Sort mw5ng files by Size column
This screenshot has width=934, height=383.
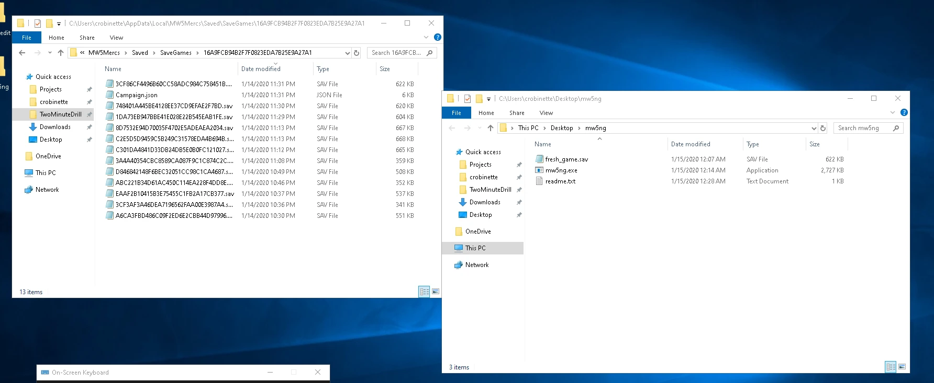(x=827, y=144)
